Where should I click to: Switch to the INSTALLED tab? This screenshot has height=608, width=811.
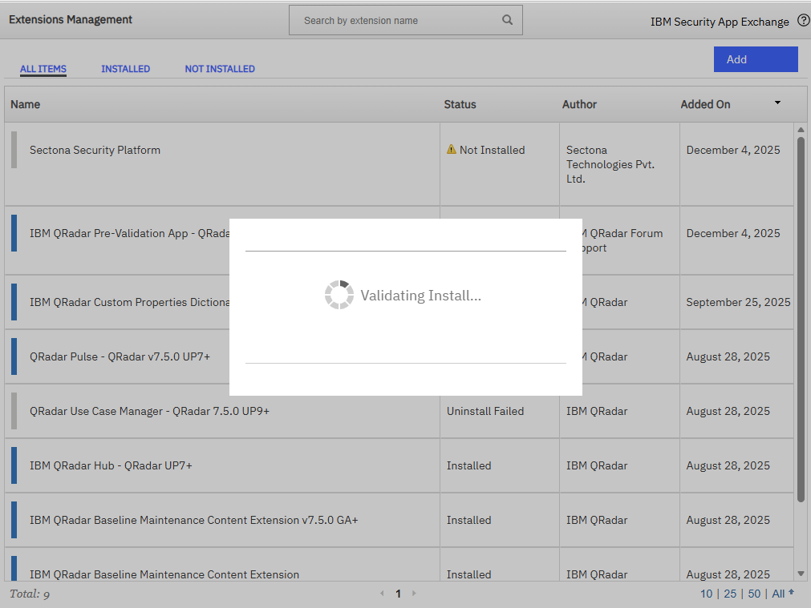point(125,69)
